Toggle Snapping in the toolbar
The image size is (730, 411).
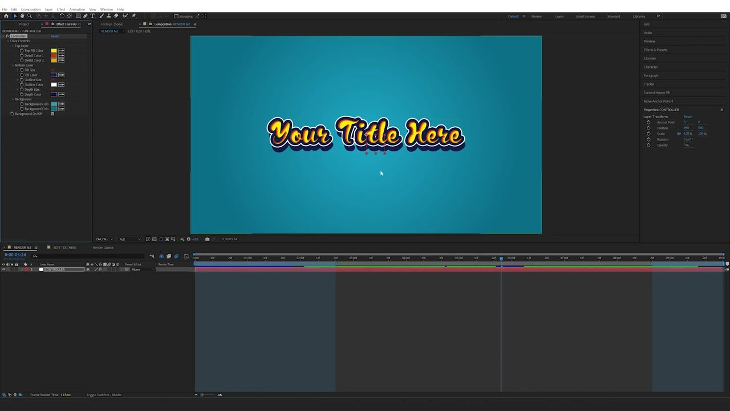point(176,16)
